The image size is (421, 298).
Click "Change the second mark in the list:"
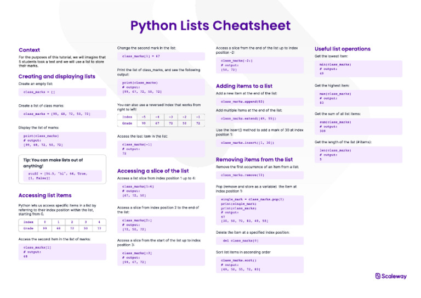(146, 48)
